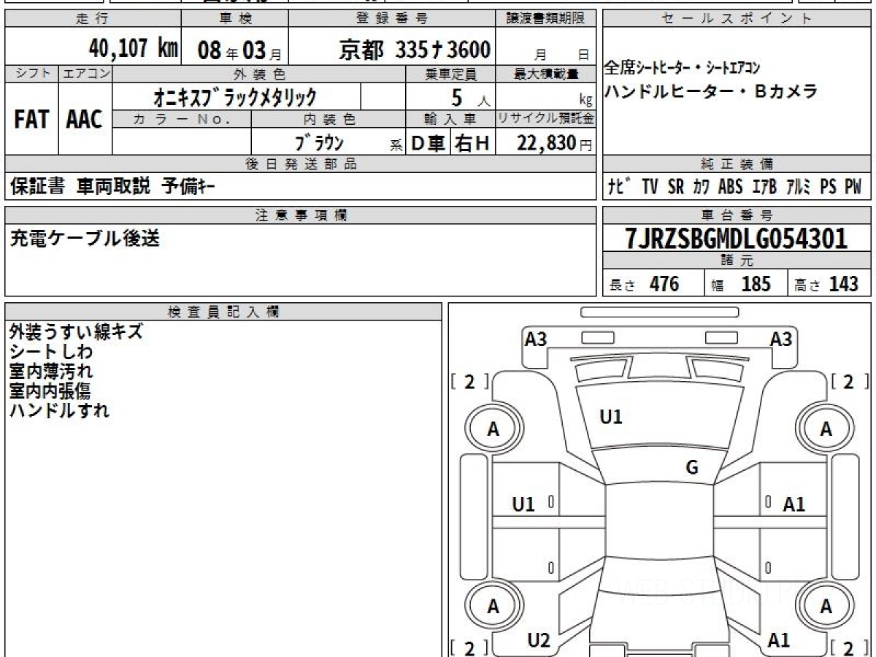This screenshot has width=876, height=657.
Task: Click the AAC air conditioner cell
Action: tap(85, 120)
